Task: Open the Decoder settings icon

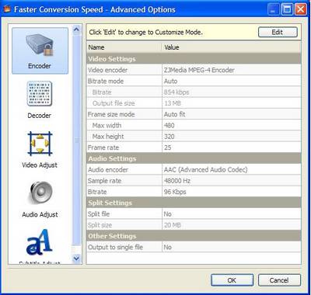Action: click(40, 93)
